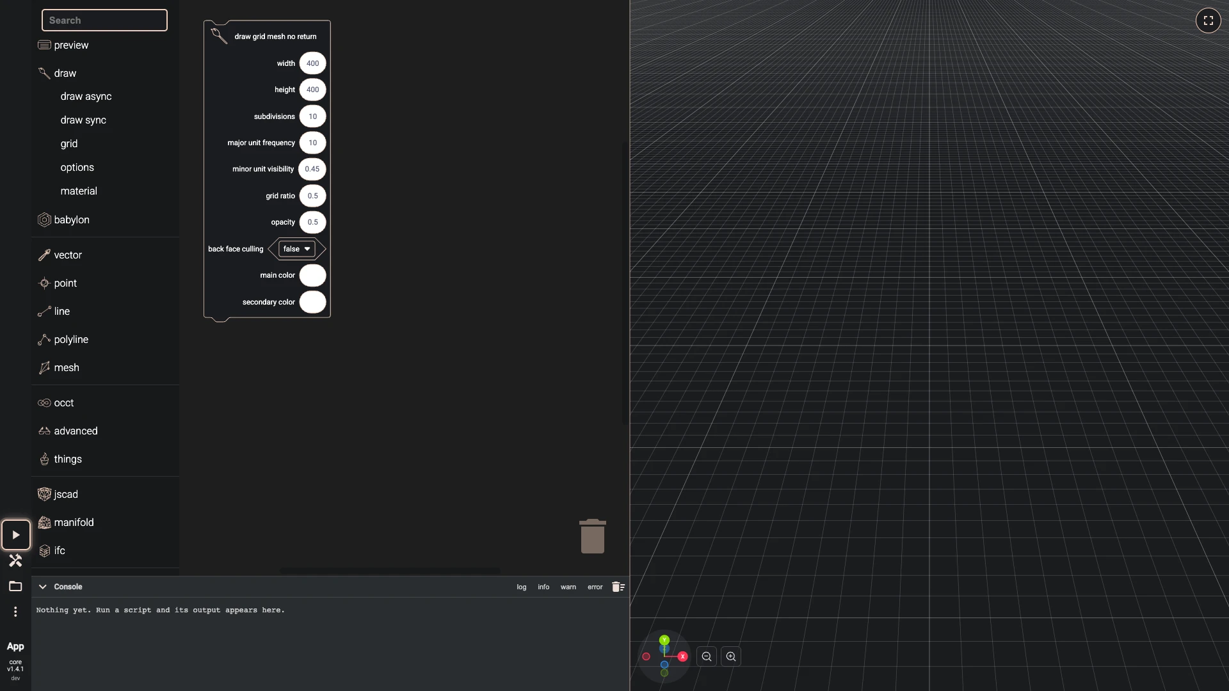The image size is (1229, 691).
Task: Open the options subcategory
Action: pyautogui.click(x=77, y=167)
